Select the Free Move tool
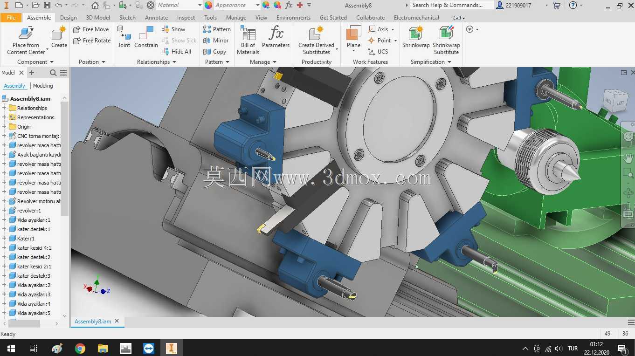This screenshot has width=635, height=356. (x=91, y=29)
